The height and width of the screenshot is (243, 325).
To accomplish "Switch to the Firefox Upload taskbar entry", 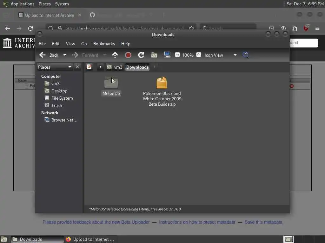I will pyautogui.click(x=90, y=239).
